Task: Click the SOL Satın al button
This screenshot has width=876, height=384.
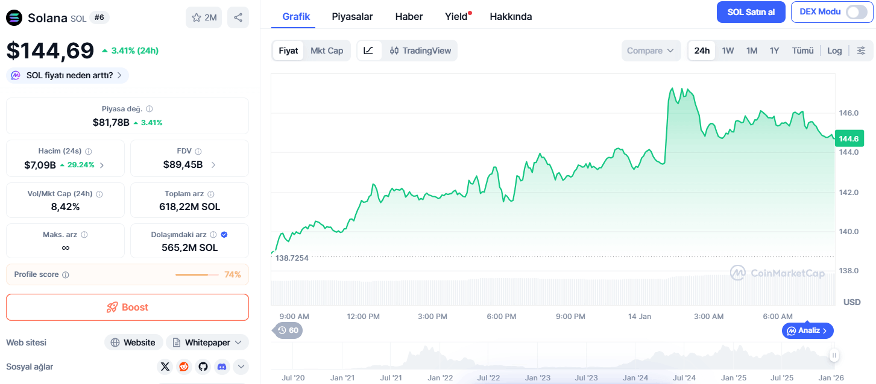Action: [751, 12]
